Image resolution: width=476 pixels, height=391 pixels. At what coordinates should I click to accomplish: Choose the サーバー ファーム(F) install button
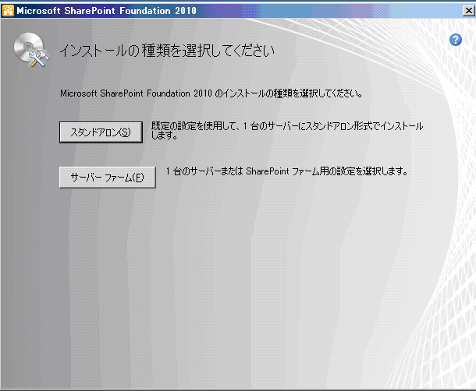[x=108, y=178]
